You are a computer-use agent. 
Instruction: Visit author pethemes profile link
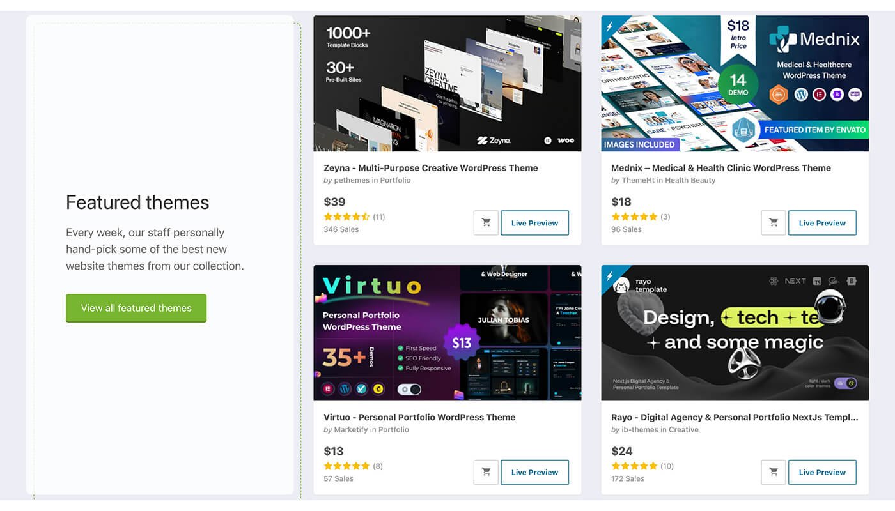point(352,180)
